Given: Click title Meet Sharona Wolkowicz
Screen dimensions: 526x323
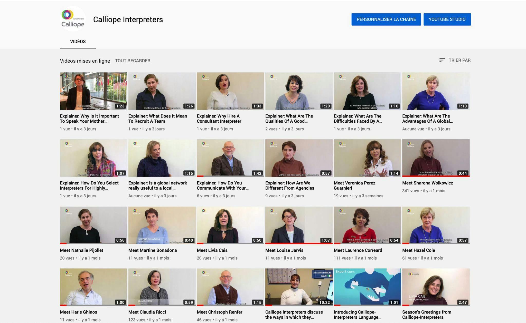Looking at the screenshot, I should coord(428,183).
